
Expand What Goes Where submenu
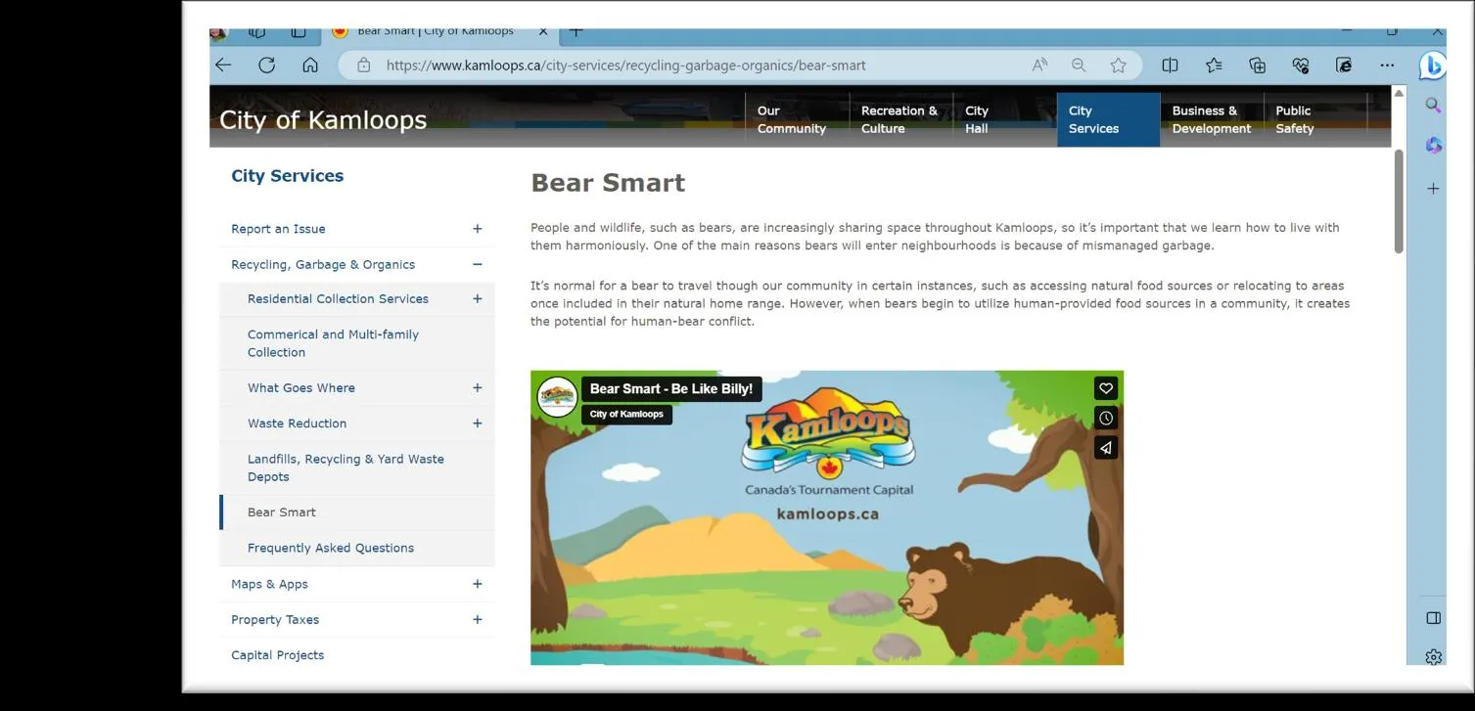(x=477, y=387)
